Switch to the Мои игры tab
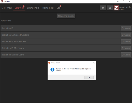Image resolution: width=132 pixels, height=103 pixels. (7, 8)
